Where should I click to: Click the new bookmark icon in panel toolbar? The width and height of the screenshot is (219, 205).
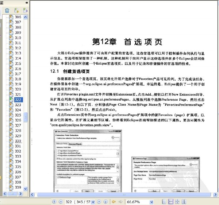17,10
